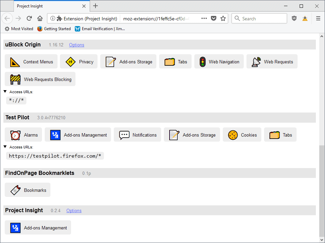Open the Project Insight toolbar extension icon
Viewport: 325px width, 243px height.
[x=305, y=18]
